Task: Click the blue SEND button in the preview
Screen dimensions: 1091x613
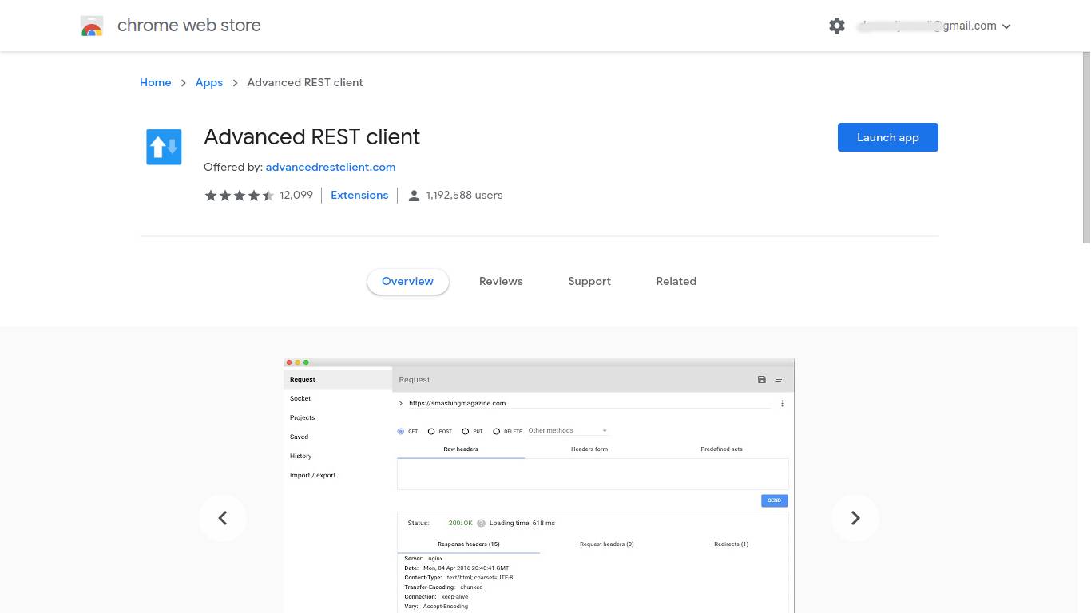Action: coord(775,500)
